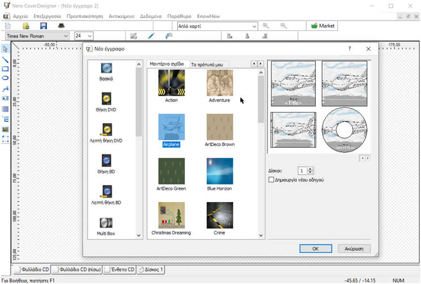Close the Νέο έγγραφο dialog

(x=368, y=49)
